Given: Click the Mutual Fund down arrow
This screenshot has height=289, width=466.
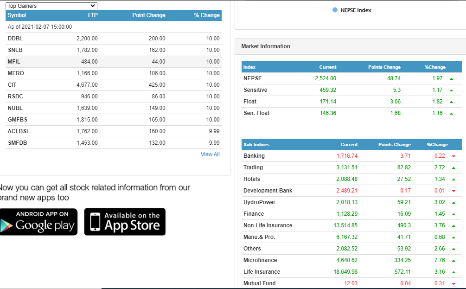Looking at the screenshot, I should (x=454, y=283).
